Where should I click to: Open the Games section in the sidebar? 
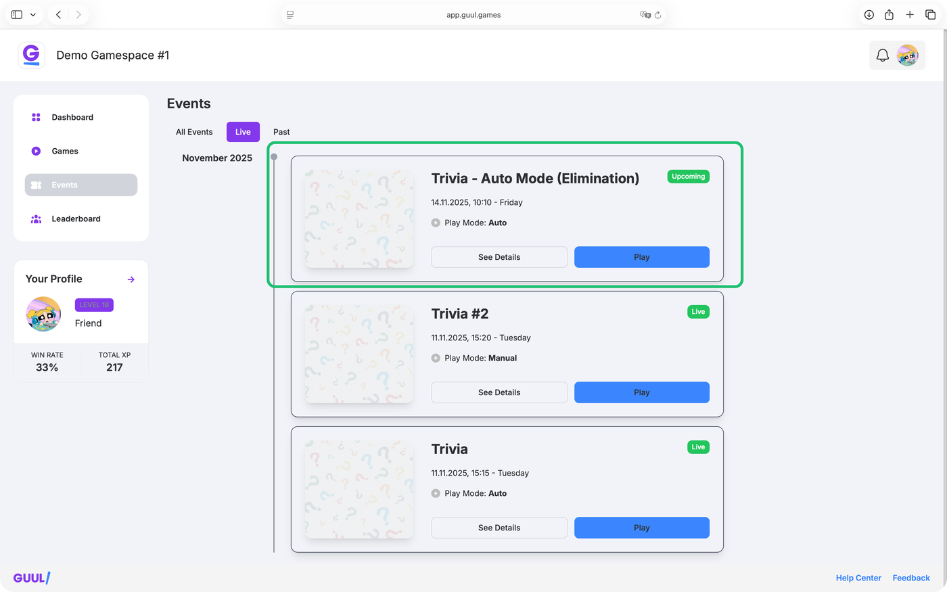[65, 151]
